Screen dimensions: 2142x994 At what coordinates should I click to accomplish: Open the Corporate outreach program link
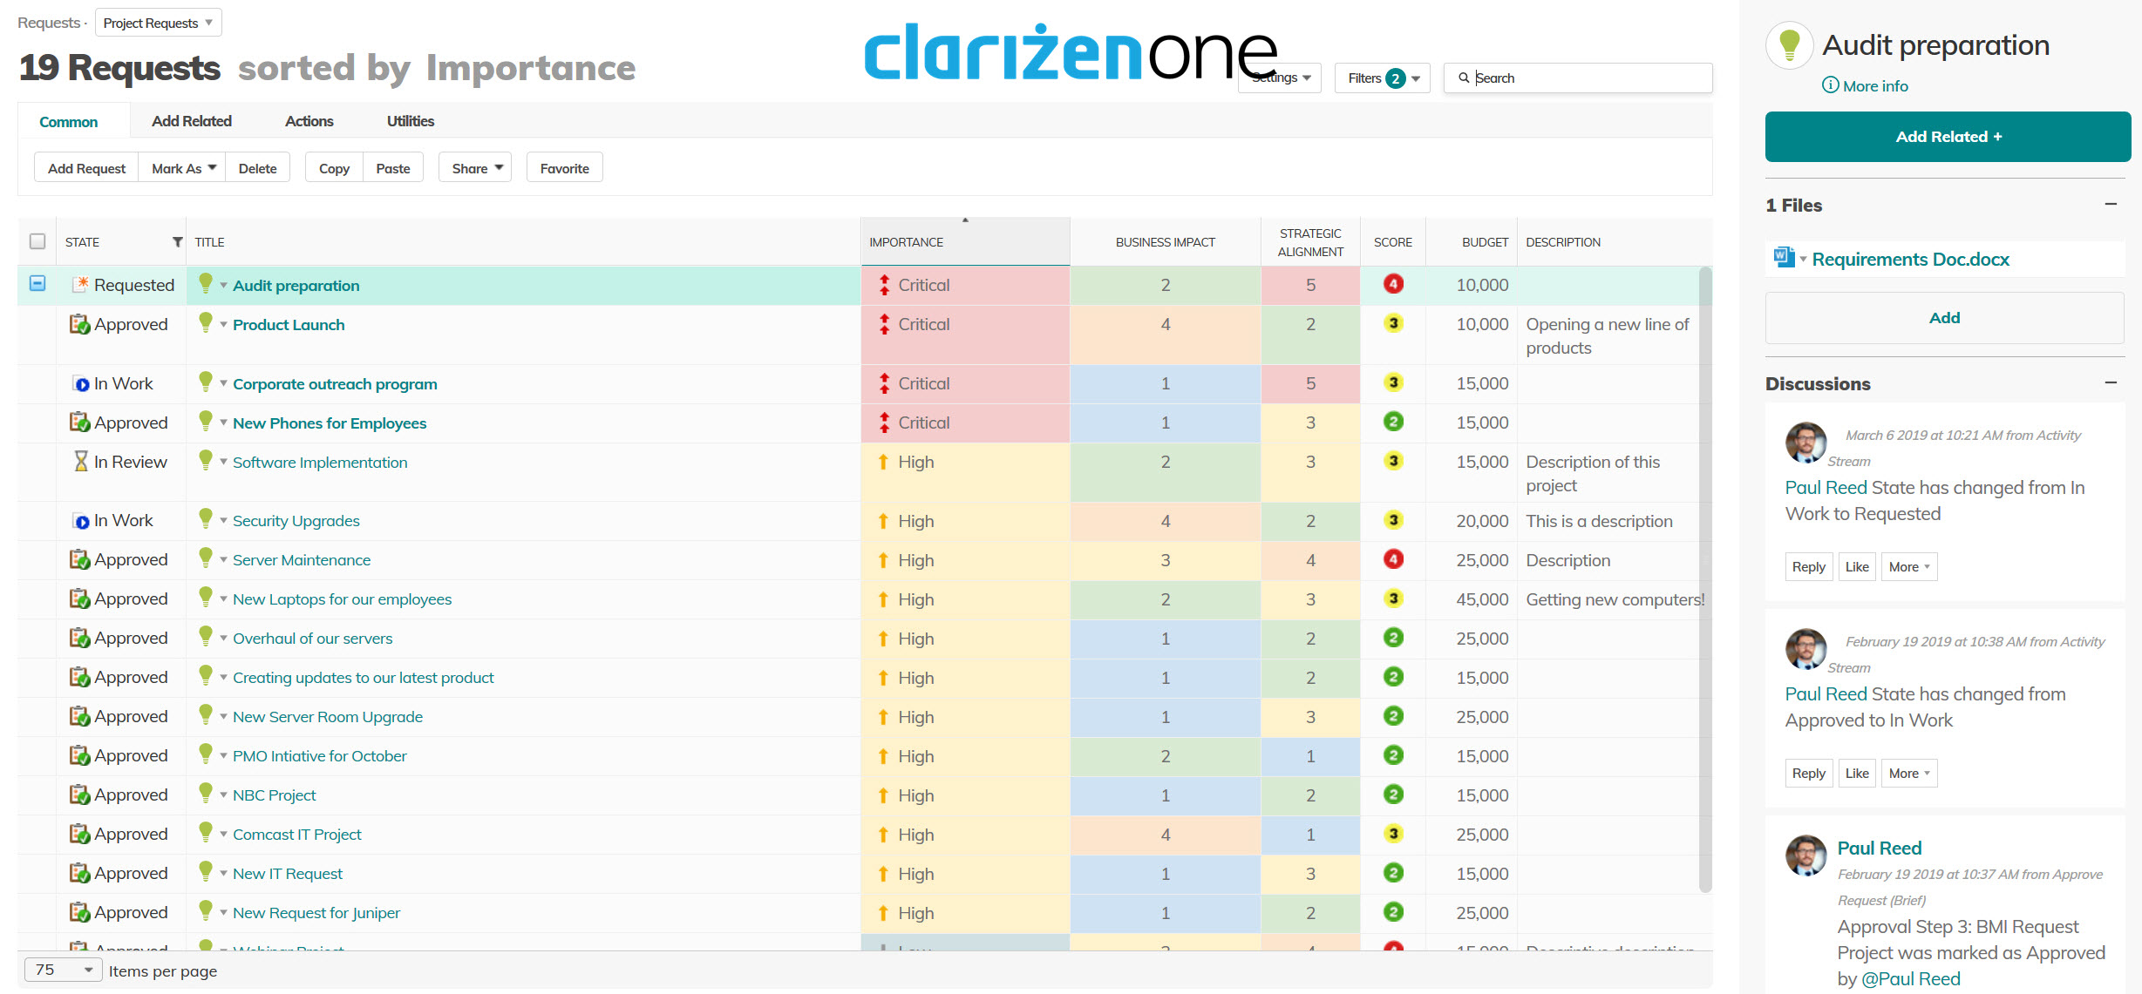335,384
